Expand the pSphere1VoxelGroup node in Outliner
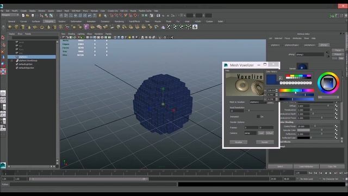348x196 pixels. 12,60
